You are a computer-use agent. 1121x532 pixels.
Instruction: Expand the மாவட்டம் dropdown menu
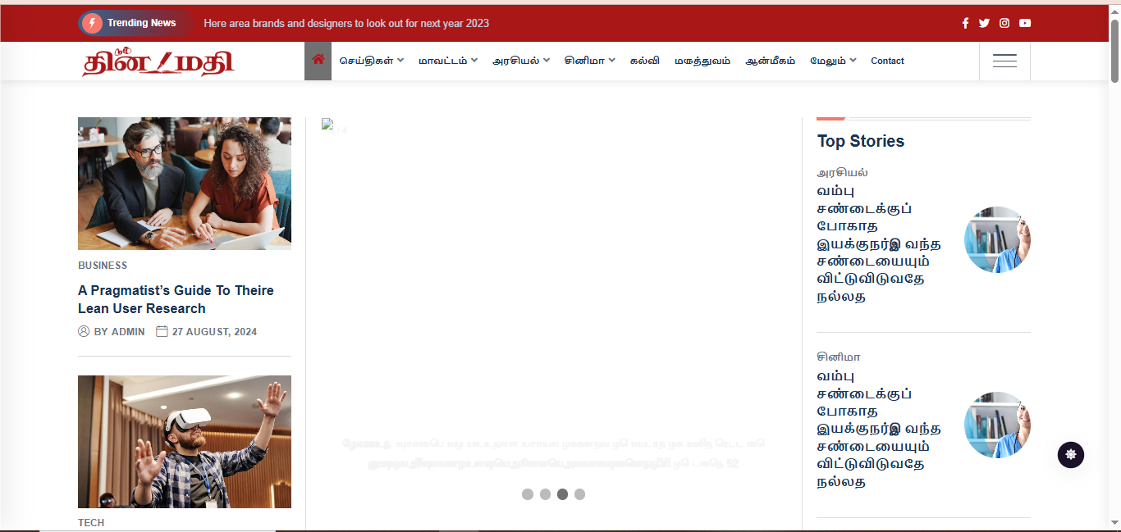pos(447,61)
